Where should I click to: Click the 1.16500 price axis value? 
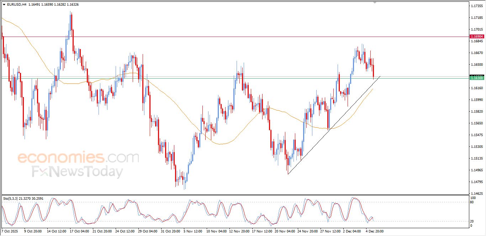coord(476,65)
